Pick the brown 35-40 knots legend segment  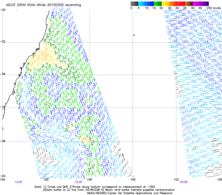point(189,4)
